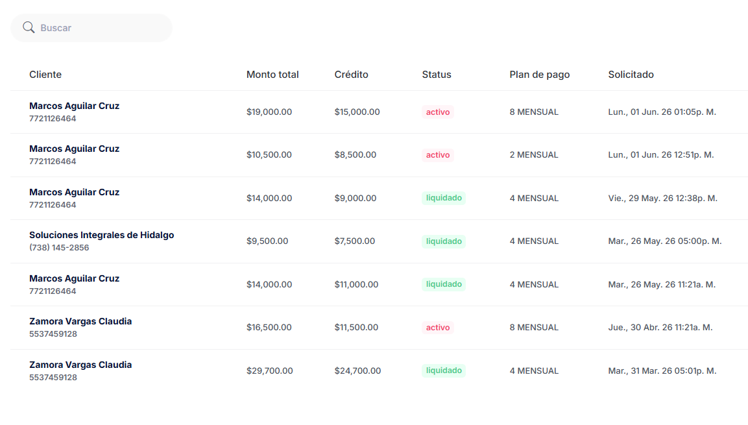Image resolution: width=748 pixels, height=425 pixels.
Task: Click the $15,000.00 credit value
Action: (x=357, y=112)
